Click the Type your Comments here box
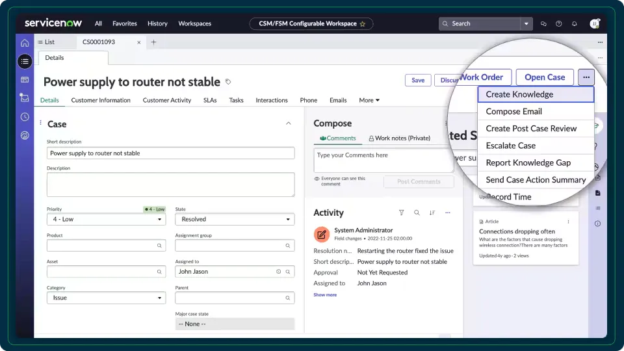Viewport: 624px width, 351px height. [383, 161]
